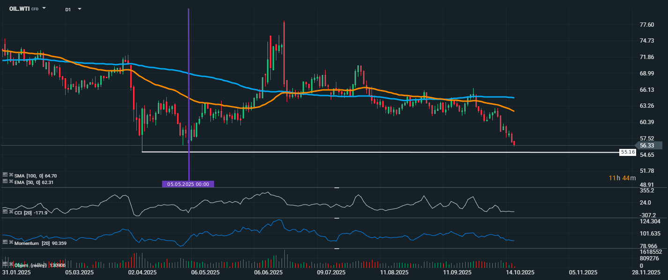Select the 55.16 horizontal line price label
The image size is (668, 280).
pyautogui.click(x=627, y=152)
